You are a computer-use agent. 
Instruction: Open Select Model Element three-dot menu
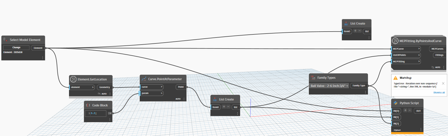click(x=43, y=58)
